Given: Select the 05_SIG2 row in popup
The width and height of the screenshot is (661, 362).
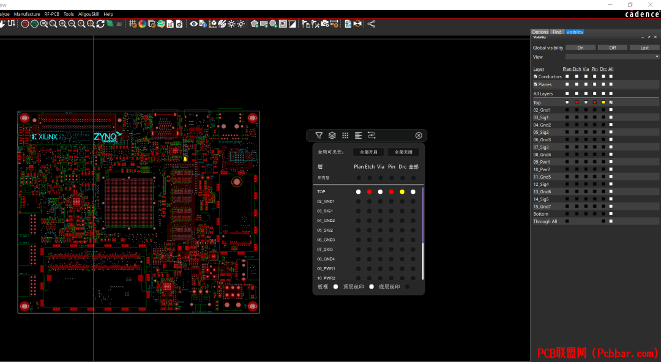Looking at the screenshot, I should point(368,230).
